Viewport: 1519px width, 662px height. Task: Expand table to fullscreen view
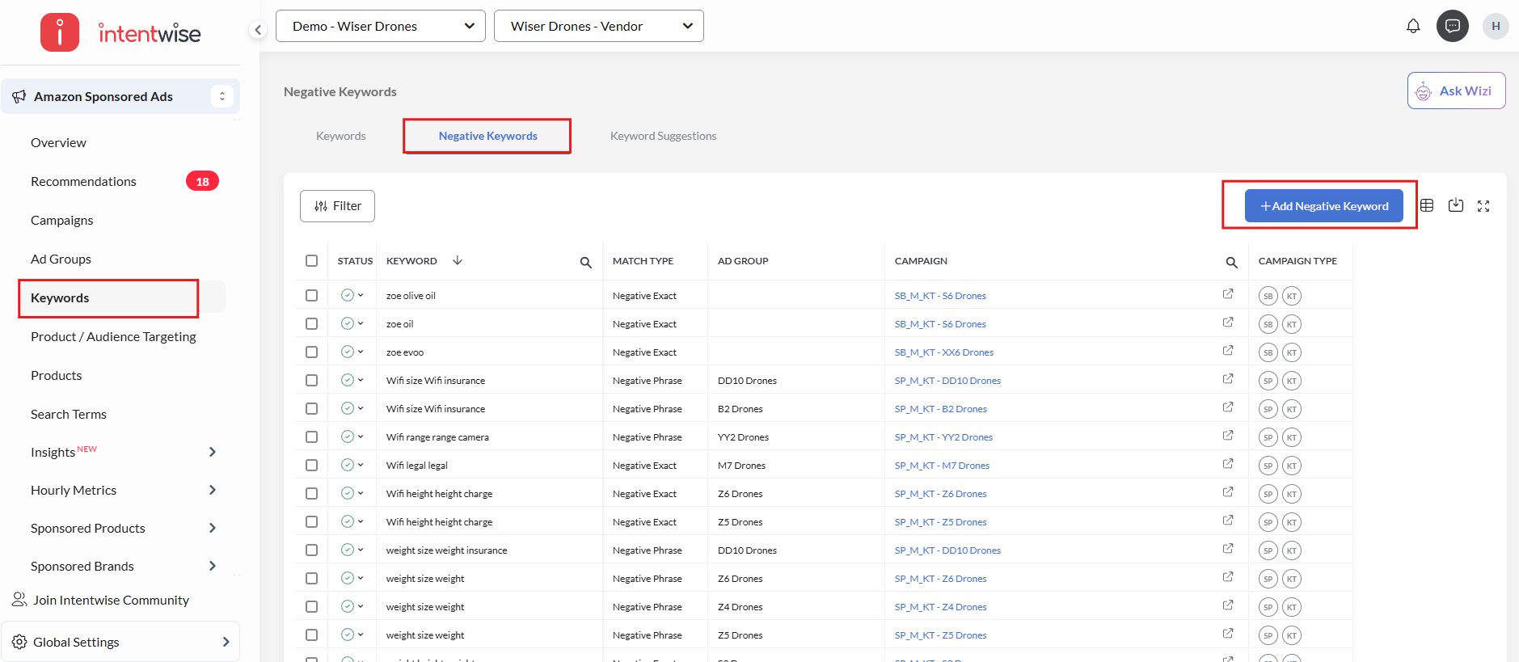coord(1483,206)
